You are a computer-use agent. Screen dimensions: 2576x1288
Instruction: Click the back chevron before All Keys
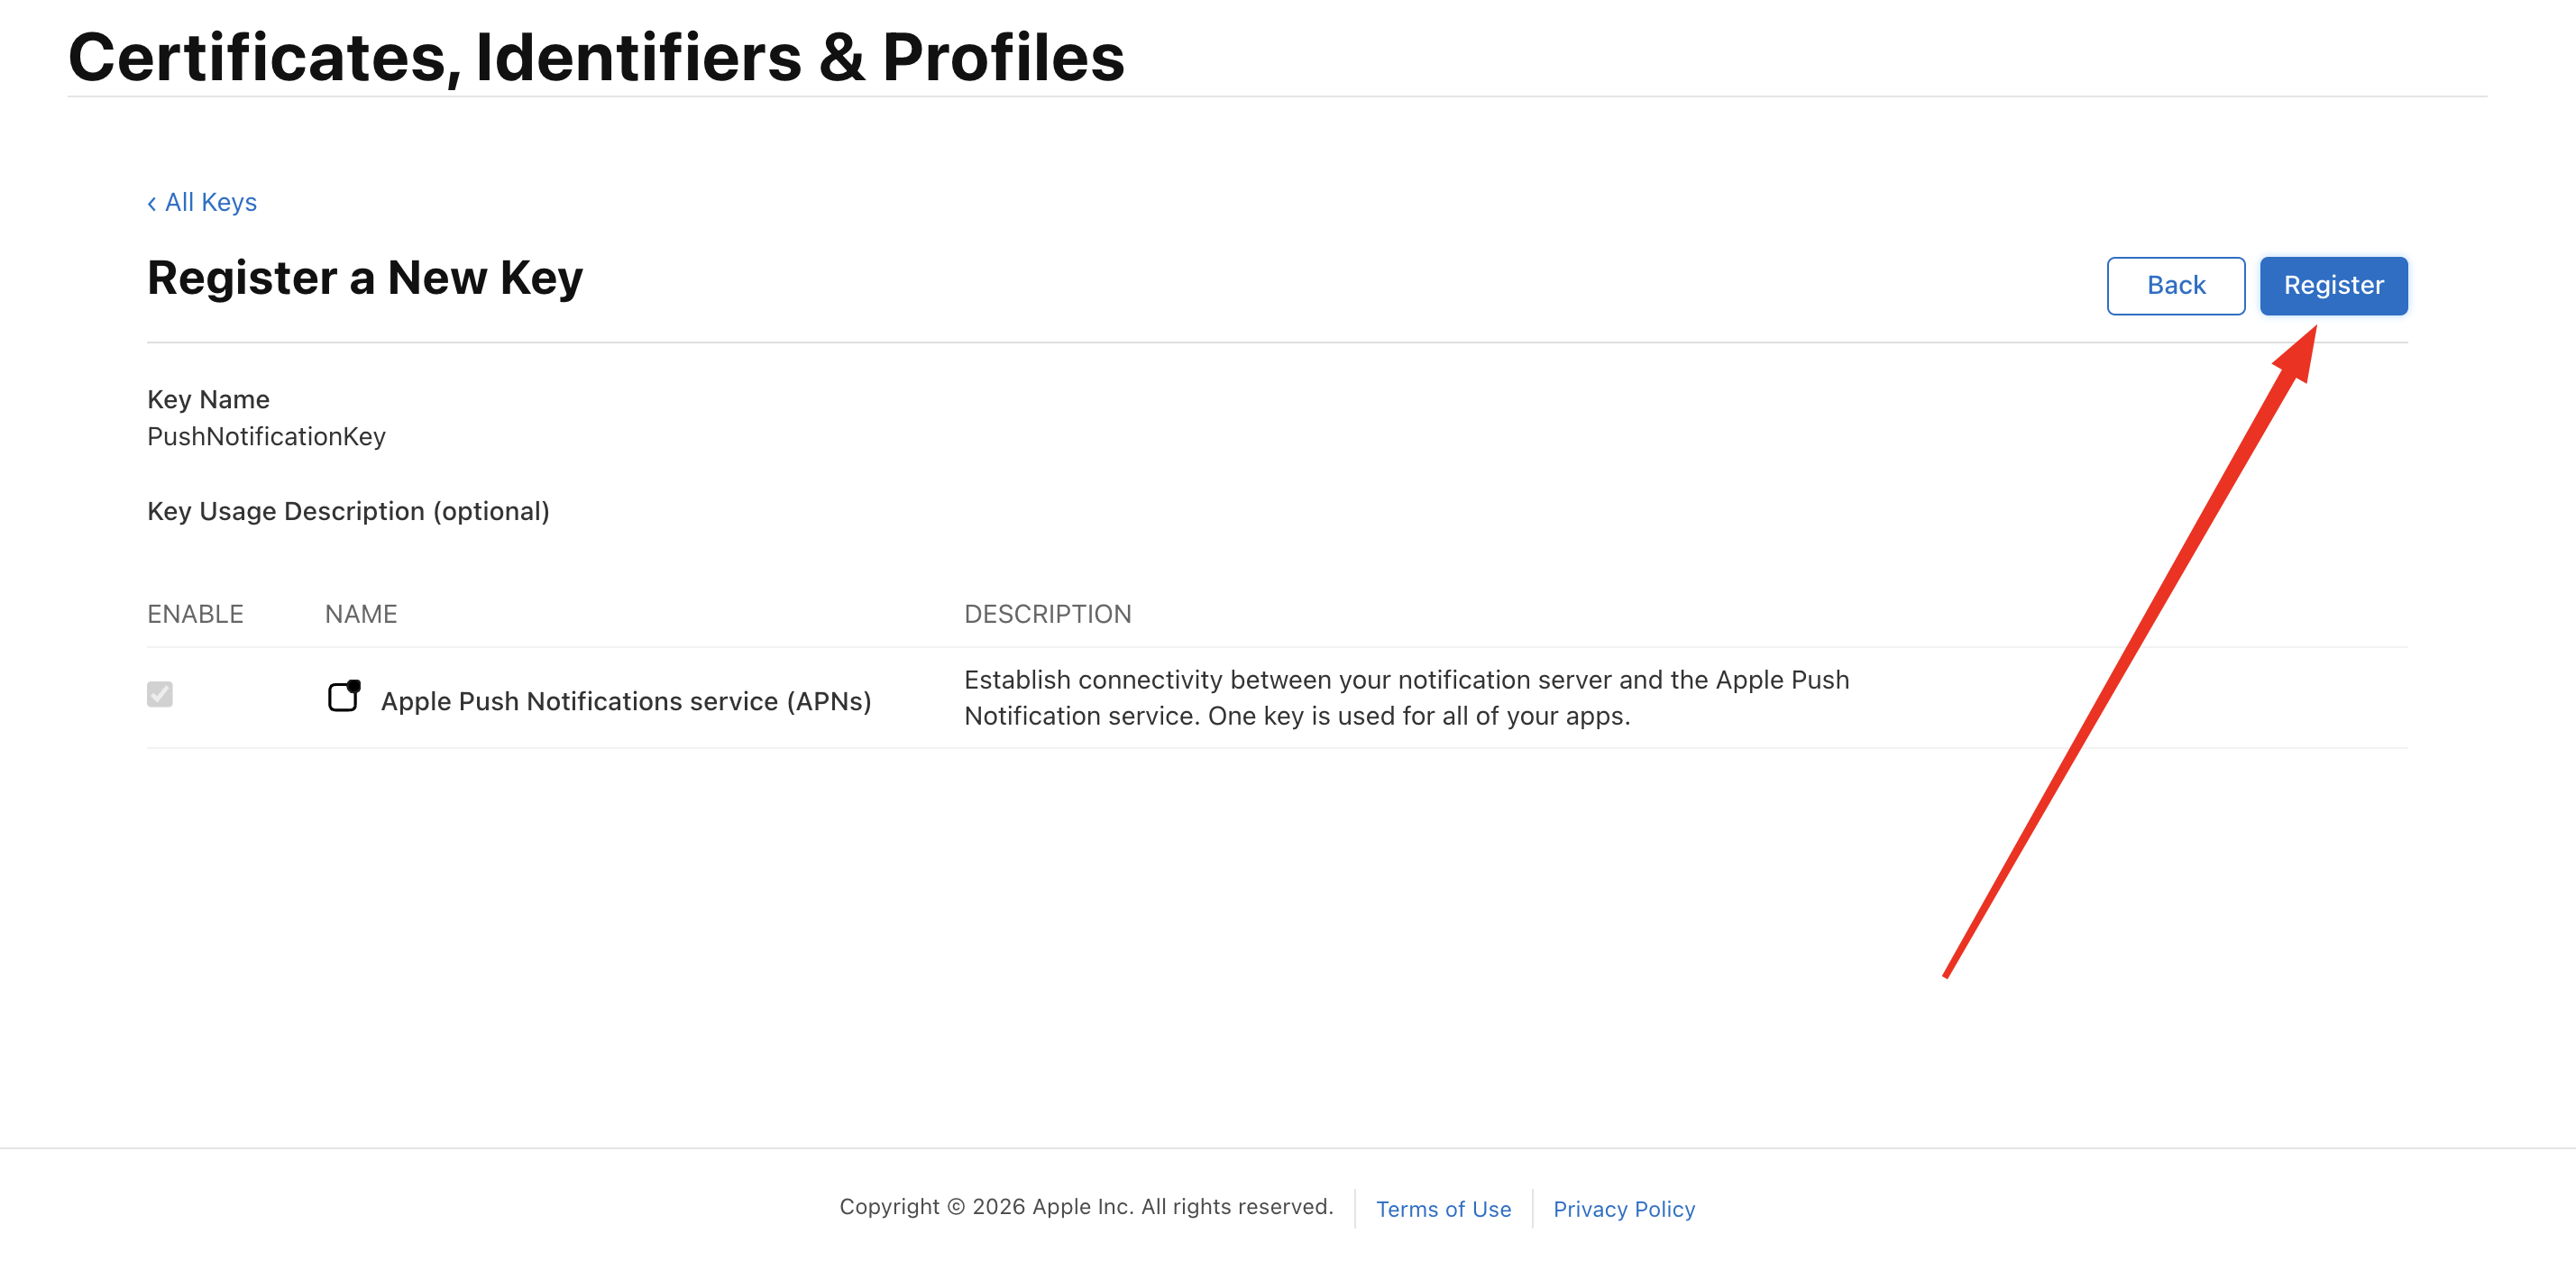pyautogui.click(x=152, y=204)
